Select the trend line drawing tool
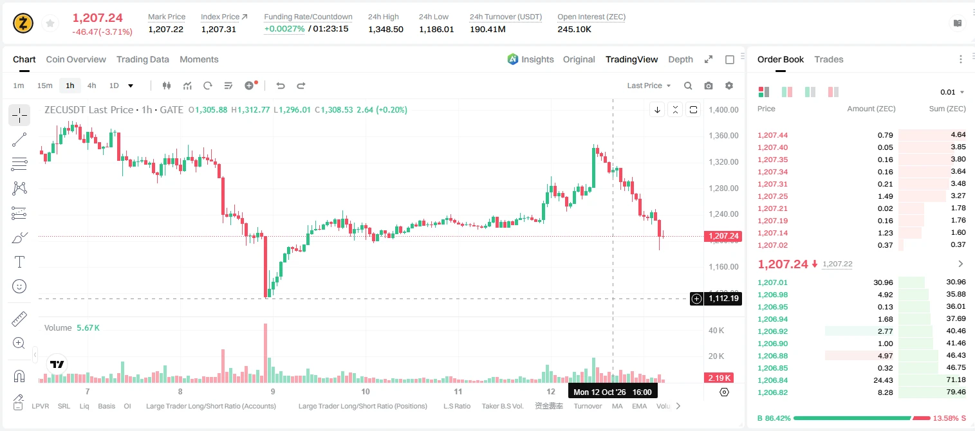975x431 pixels. click(19, 140)
